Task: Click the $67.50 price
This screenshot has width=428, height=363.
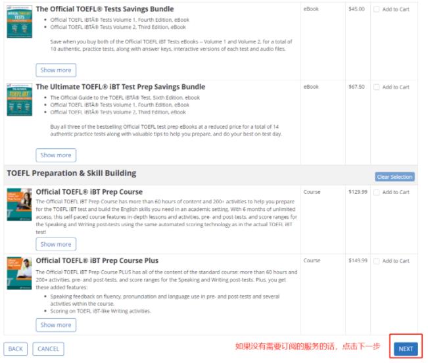Action: pyautogui.click(x=356, y=87)
